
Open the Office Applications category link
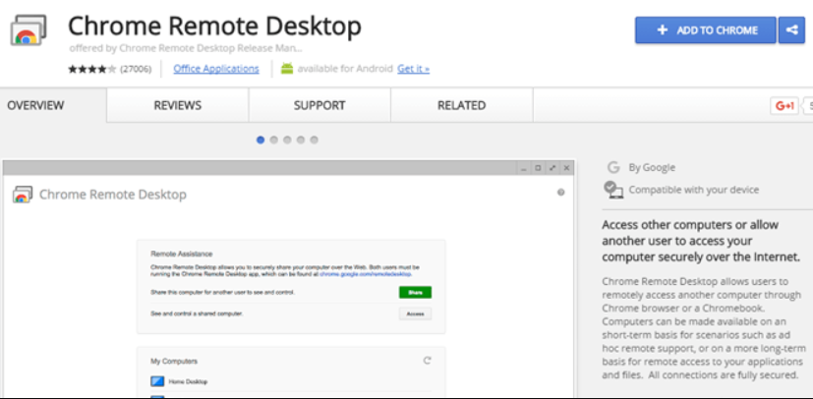tap(215, 69)
